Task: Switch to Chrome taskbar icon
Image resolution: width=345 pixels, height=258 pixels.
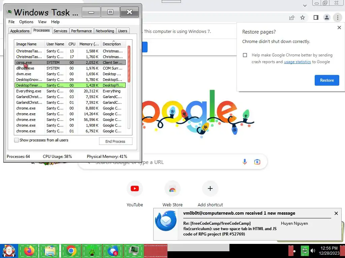Action: (71, 251)
